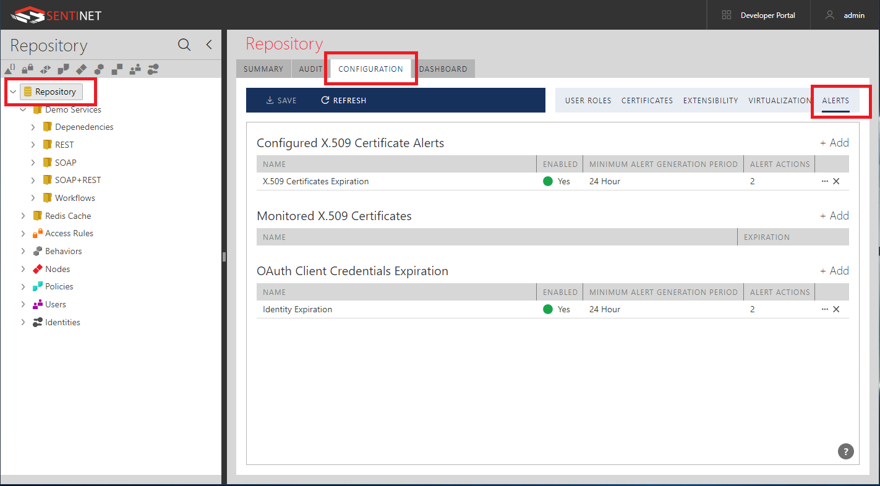
Task: Click the users toolbar icon
Action: pos(135,69)
